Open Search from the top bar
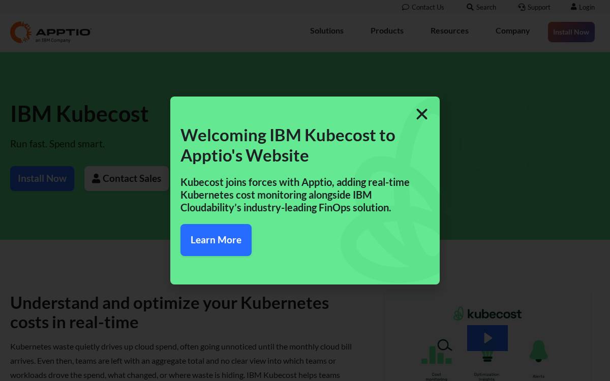 click(x=481, y=7)
